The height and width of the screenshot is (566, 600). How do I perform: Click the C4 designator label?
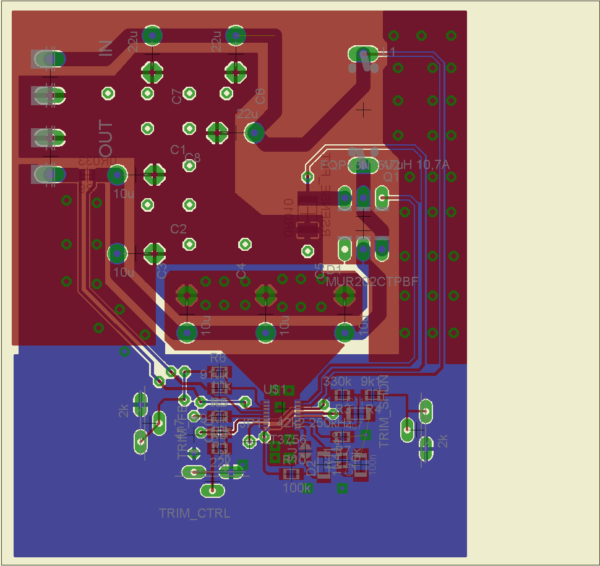coord(240,271)
